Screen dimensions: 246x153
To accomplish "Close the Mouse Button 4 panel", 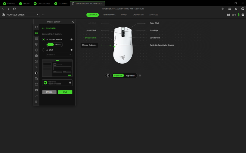I will click(x=73, y=22).
